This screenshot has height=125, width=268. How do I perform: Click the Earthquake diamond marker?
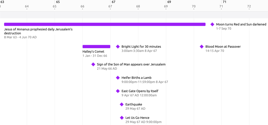point(122,104)
